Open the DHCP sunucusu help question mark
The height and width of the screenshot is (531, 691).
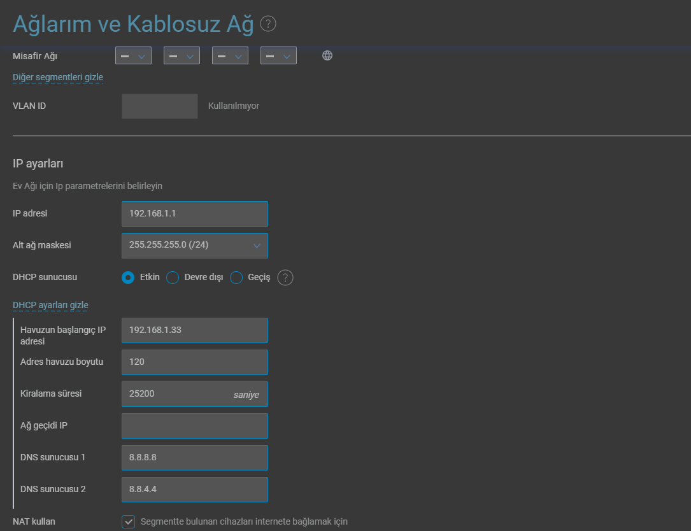[285, 278]
